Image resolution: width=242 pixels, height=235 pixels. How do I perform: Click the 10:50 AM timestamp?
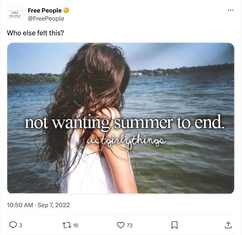[x=20, y=205]
